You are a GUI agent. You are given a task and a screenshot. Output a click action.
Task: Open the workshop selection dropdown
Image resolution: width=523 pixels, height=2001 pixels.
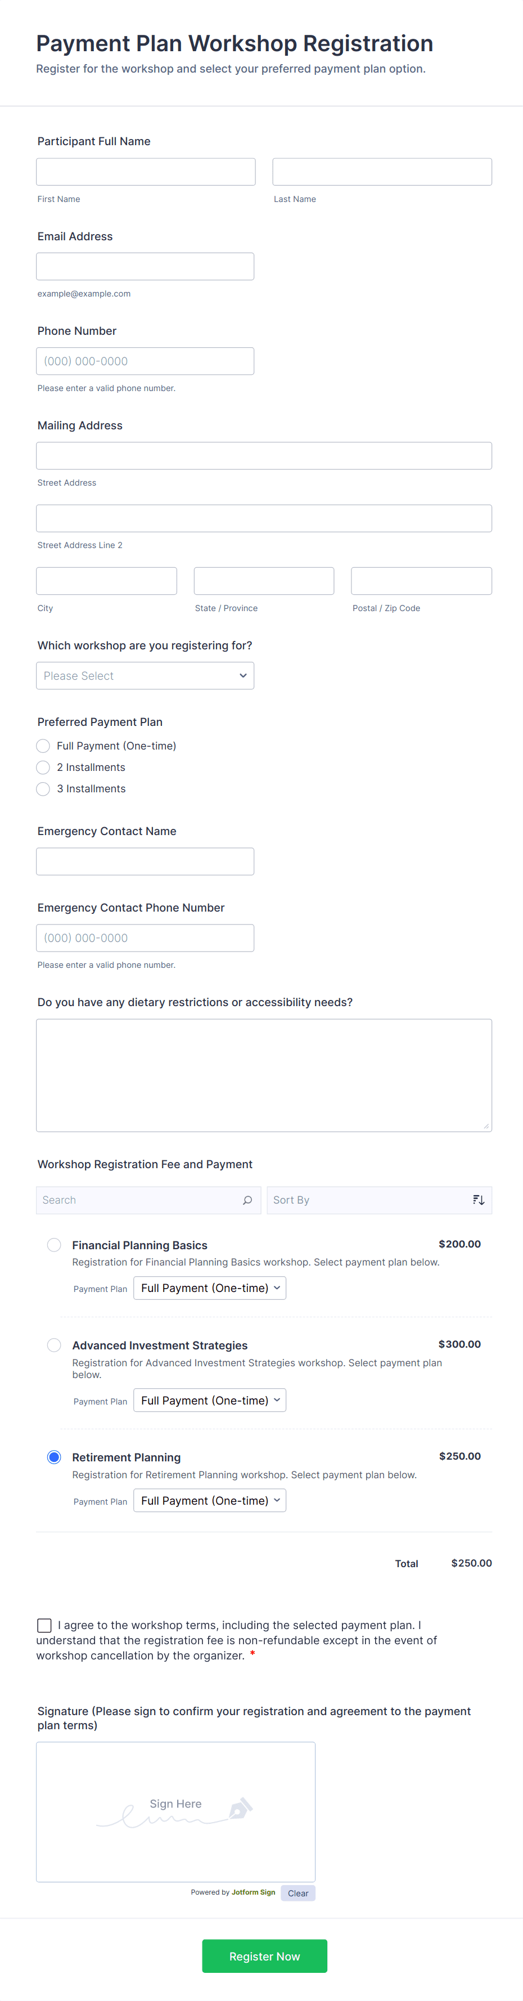[145, 675]
